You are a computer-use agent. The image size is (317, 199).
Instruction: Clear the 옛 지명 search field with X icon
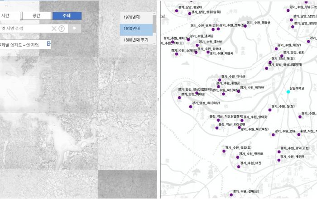point(54,28)
